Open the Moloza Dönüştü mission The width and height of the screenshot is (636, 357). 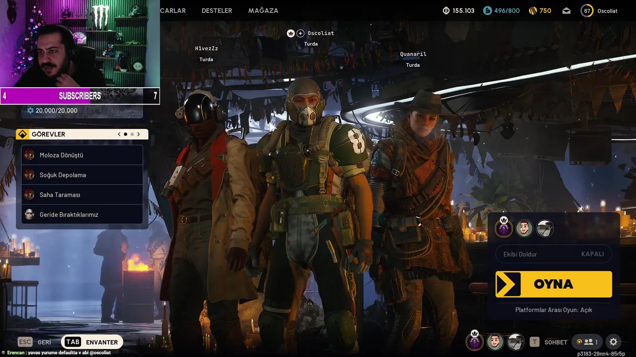click(82, 155)
